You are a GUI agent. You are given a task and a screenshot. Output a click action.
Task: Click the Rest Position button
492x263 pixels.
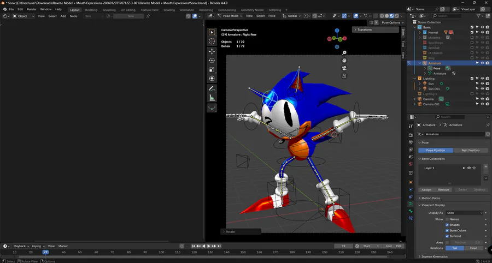click(470, 150)
